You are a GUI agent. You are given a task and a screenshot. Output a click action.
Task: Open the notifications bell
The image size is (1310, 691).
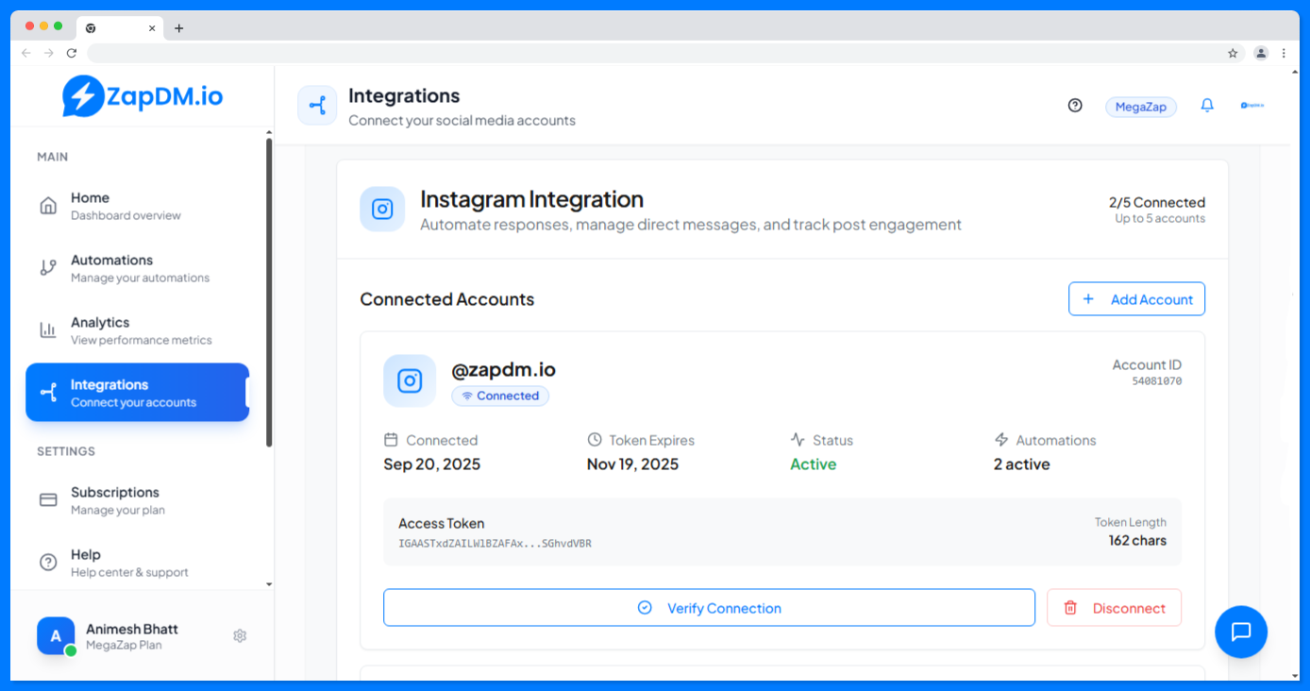[x=1207, y=106]
